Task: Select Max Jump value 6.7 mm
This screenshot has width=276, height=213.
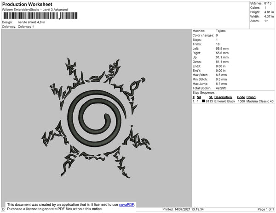Action: click(221, 84)
